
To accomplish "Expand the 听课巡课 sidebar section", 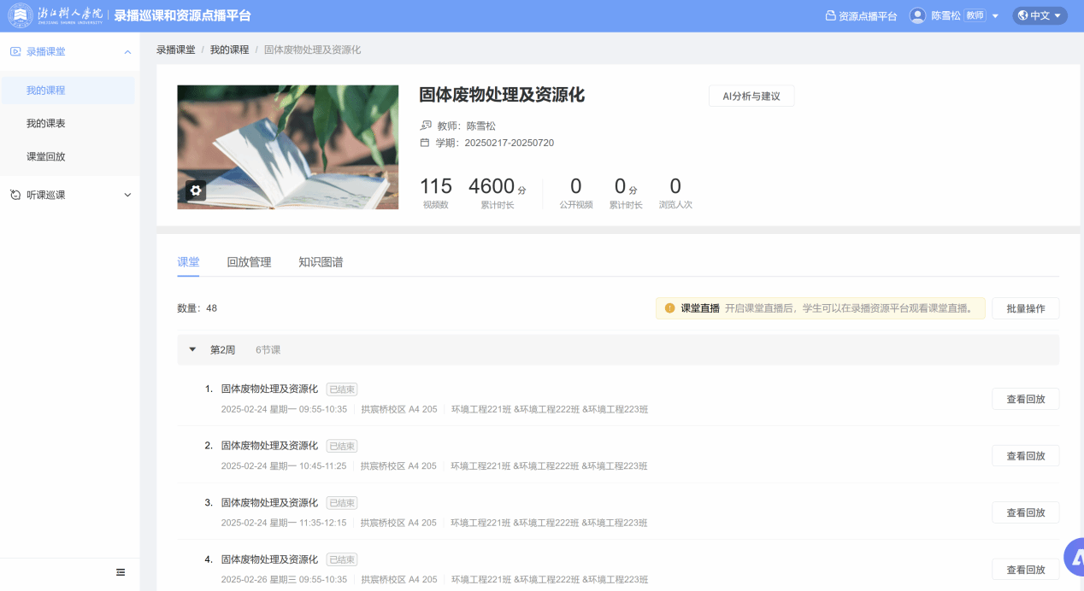I will 127,195.
